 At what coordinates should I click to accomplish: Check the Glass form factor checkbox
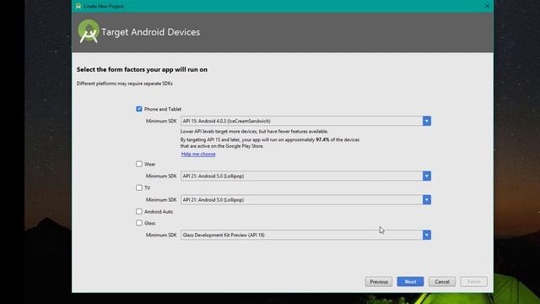point(139,223)
